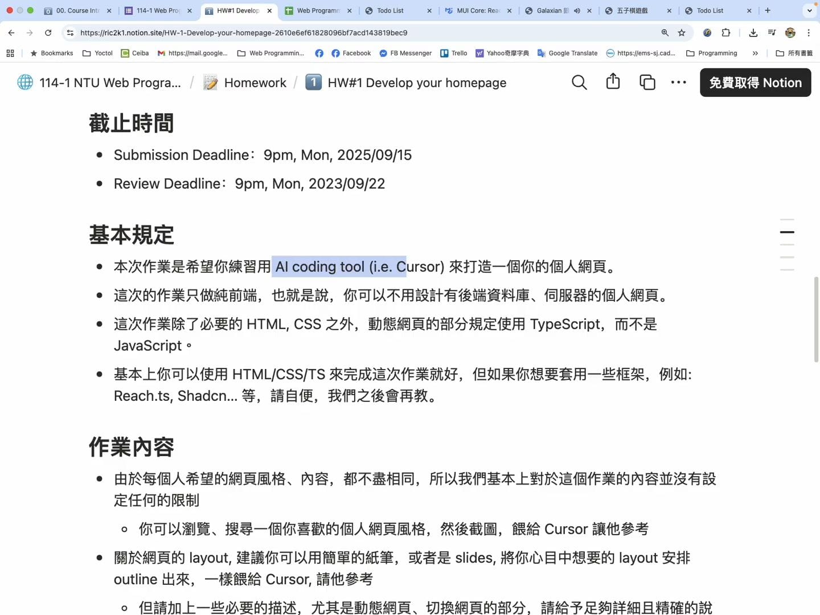The image size is (820, 615).
Task: Open the browser downloads icon
Action: (x=753, y=33)
